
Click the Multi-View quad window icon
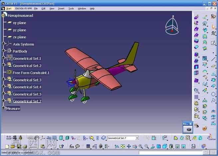click(x=159, y=146)
